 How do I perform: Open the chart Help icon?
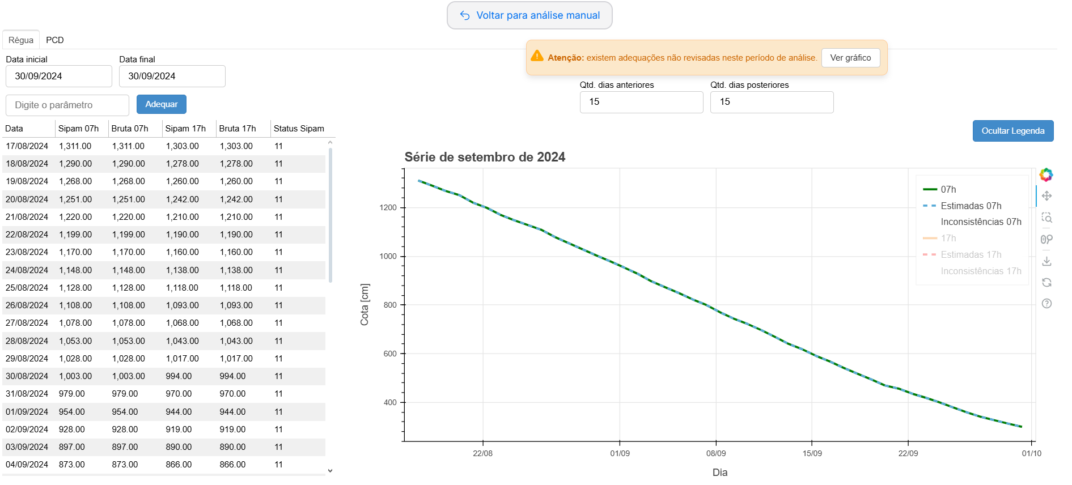[1046, 304]
